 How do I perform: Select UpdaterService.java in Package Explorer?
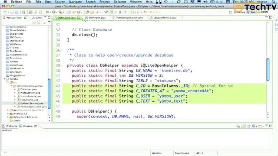click(32, 103)
